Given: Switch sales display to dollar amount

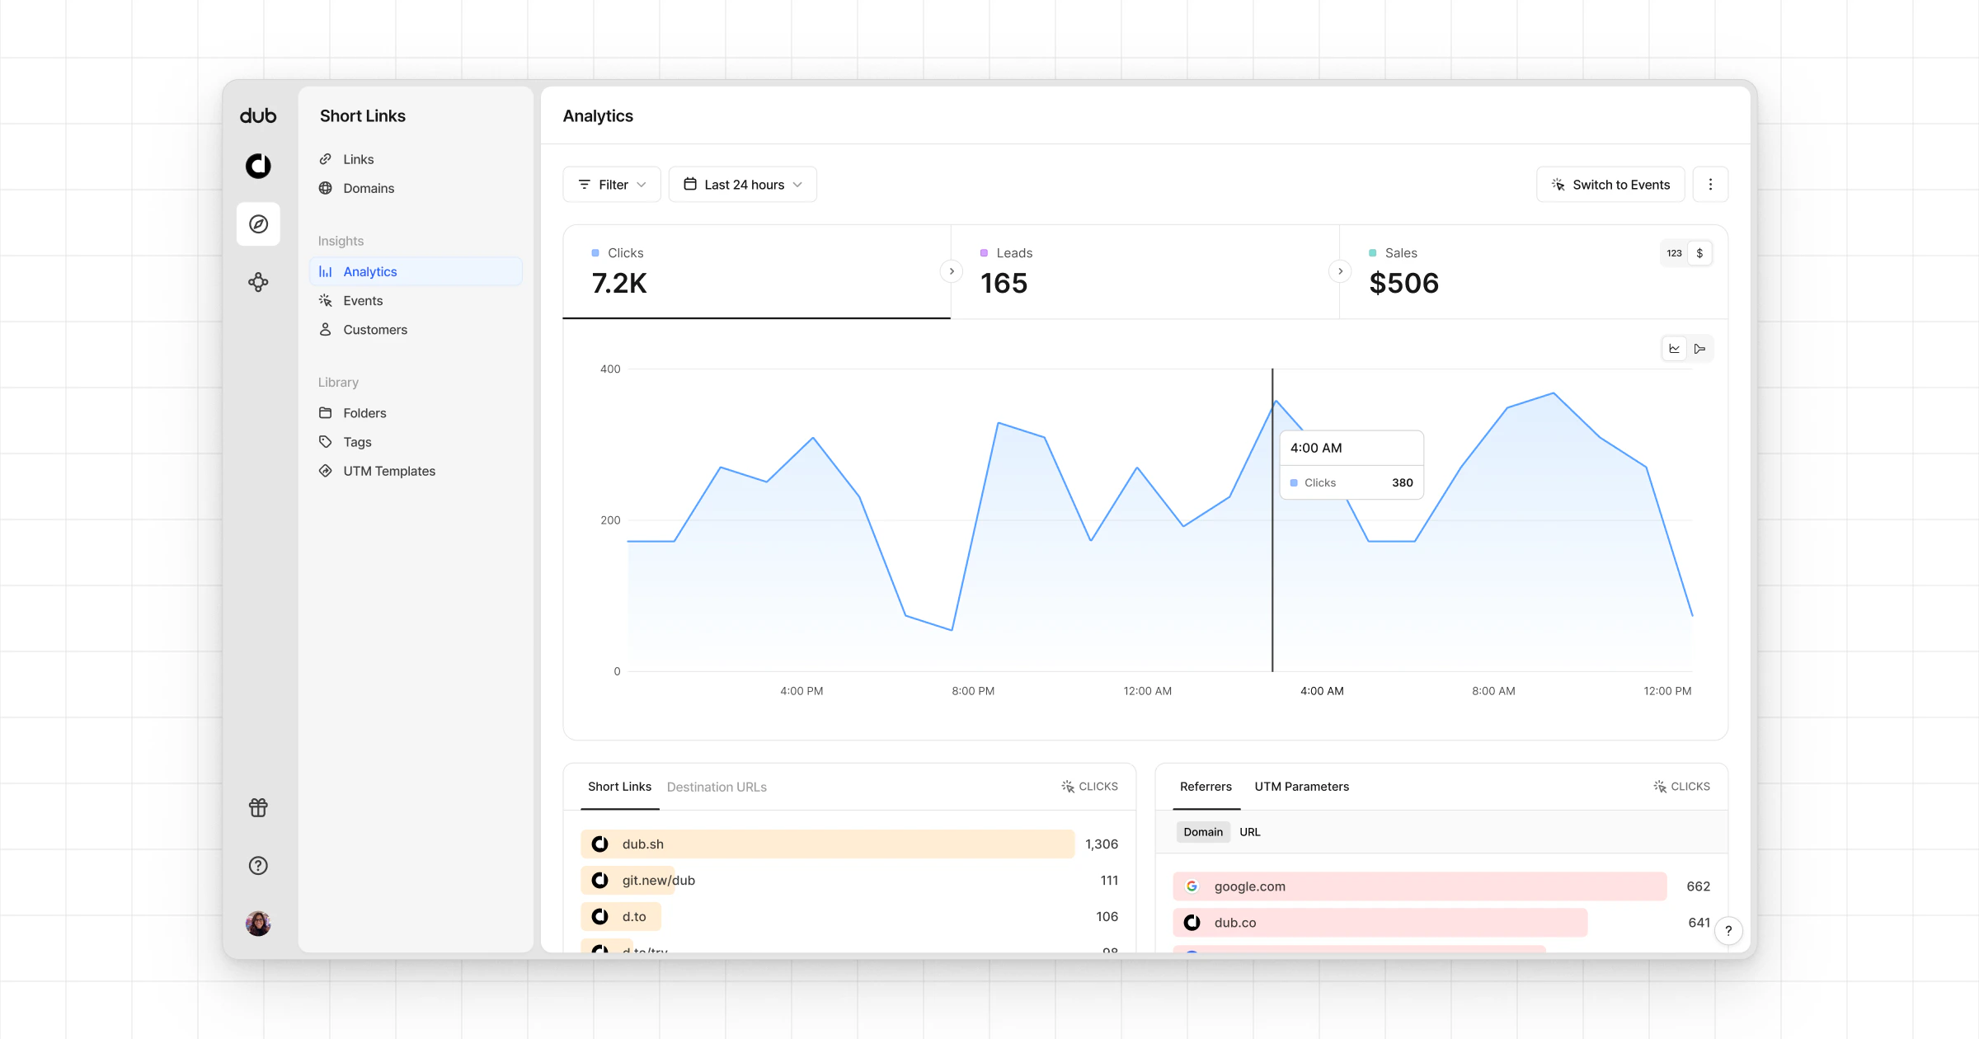Looking at the screenshot, I should coord(1699,253).
